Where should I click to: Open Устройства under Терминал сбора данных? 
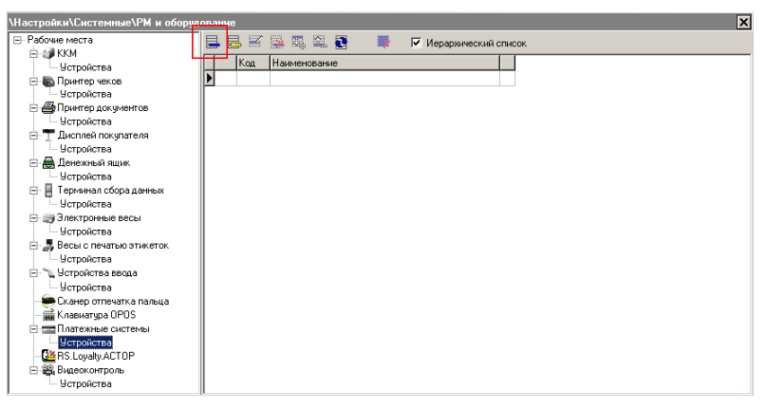(85, 204)
